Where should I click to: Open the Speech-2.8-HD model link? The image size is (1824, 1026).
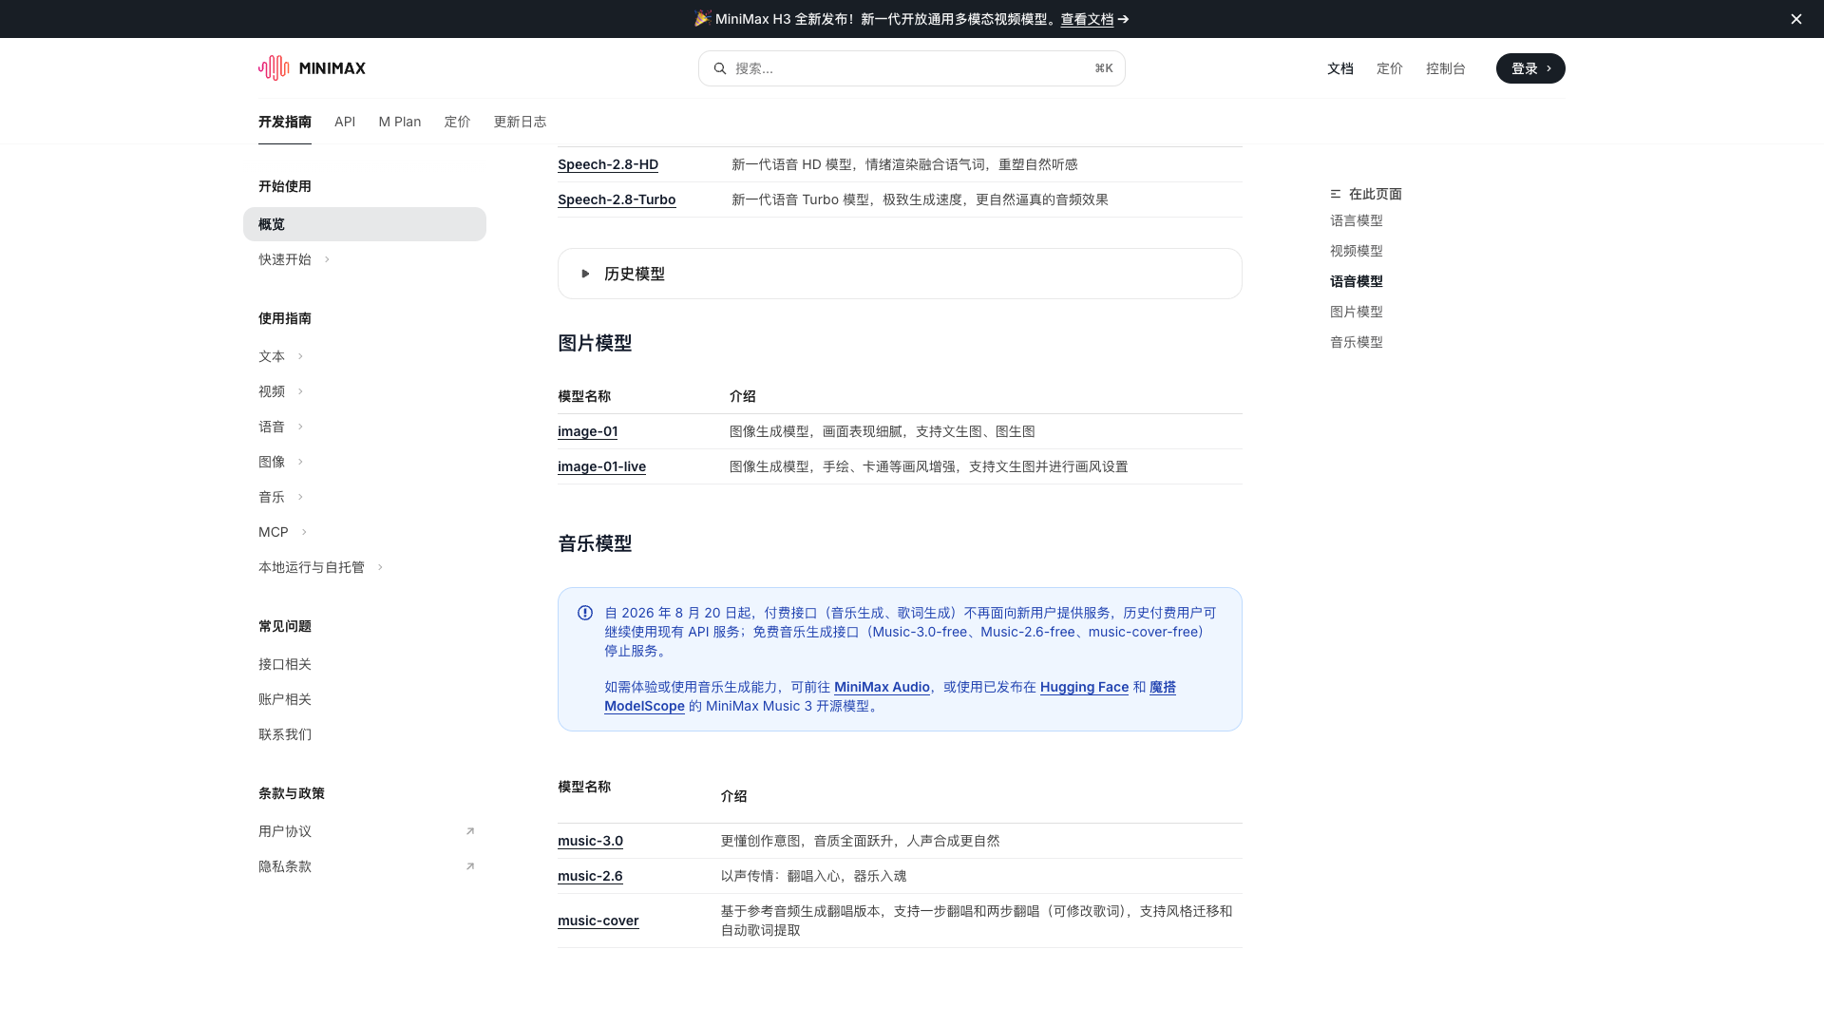[608, 164]
